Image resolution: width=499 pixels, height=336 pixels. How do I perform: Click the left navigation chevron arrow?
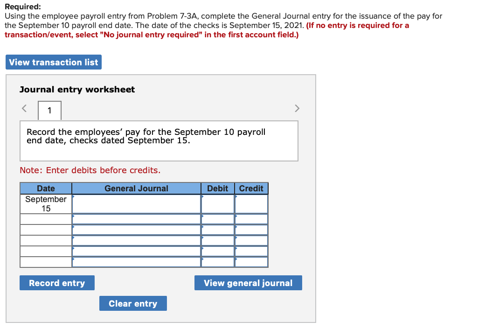[24, 108]
